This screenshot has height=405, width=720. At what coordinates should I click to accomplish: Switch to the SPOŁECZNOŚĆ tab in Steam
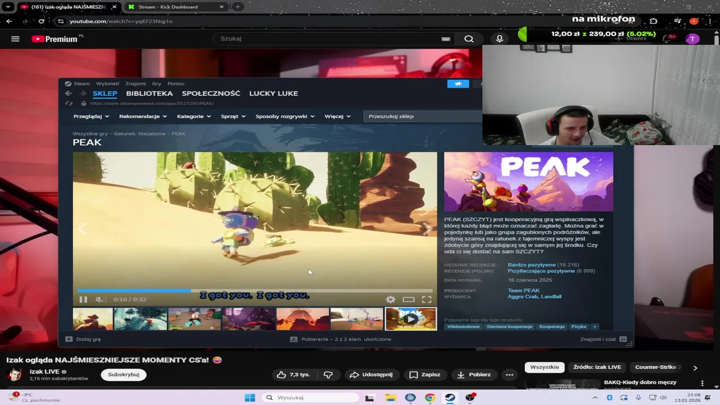[x=211, y=93]
